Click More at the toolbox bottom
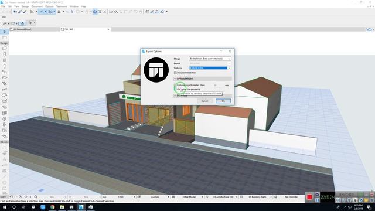 [x=3, y=197]
